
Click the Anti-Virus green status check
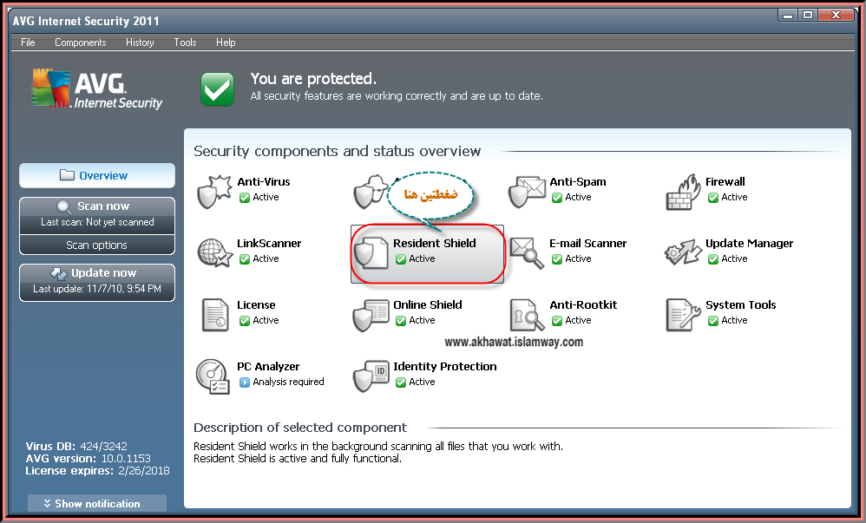244,197
